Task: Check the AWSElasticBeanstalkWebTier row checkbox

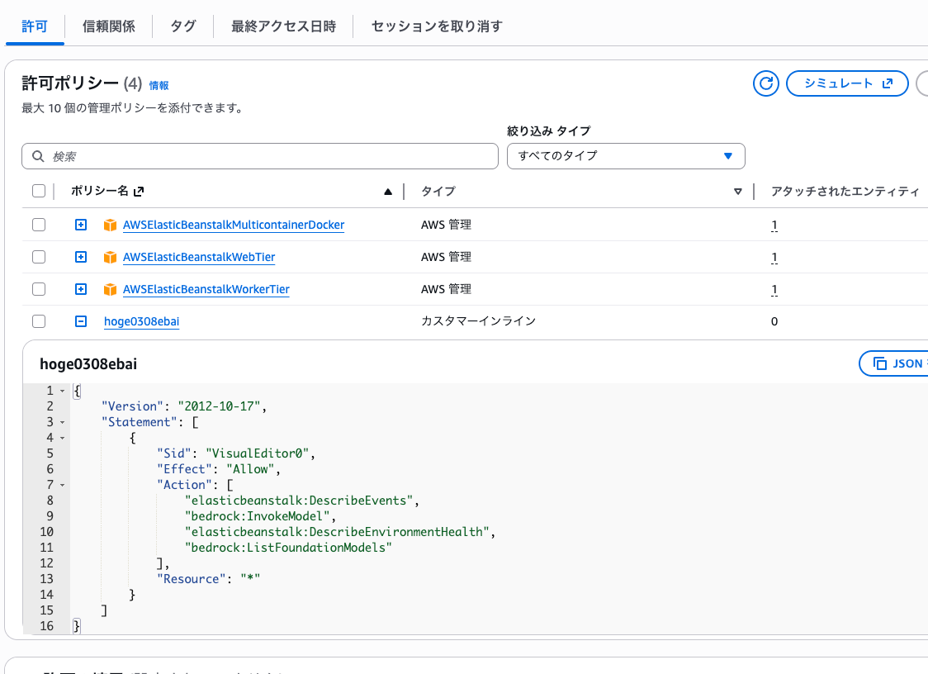Action: (39, 257)
